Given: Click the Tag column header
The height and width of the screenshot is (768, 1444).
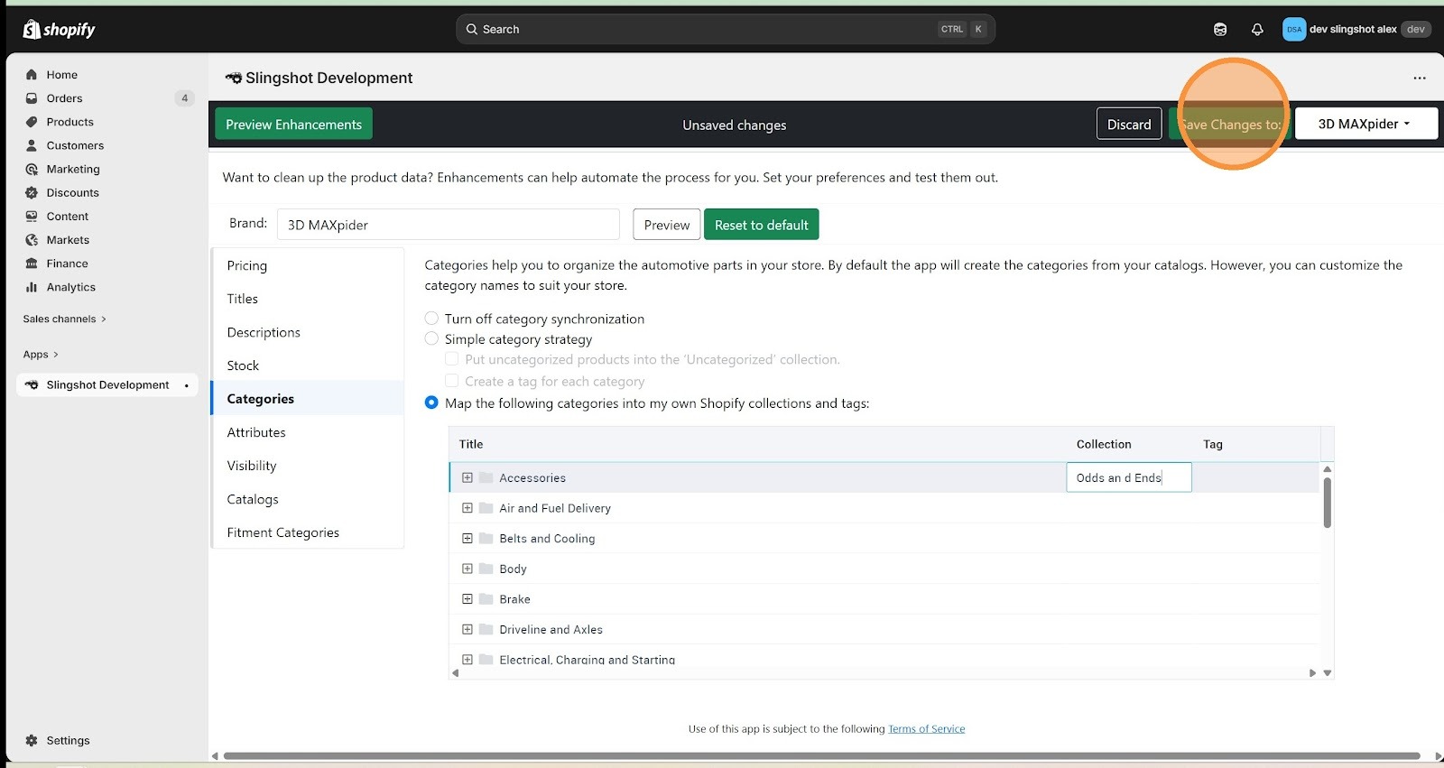Looking at the screenshot, I should pyautogui.click(x=1213, y=444).
